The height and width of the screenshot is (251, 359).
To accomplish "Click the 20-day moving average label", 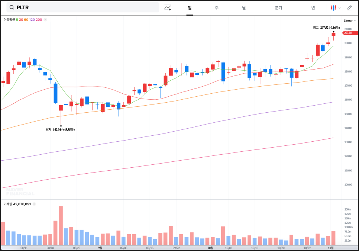I will (21, 19).
